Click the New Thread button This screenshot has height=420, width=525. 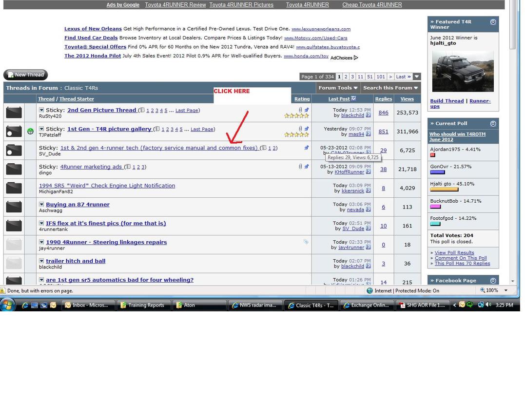pos(25,75)
